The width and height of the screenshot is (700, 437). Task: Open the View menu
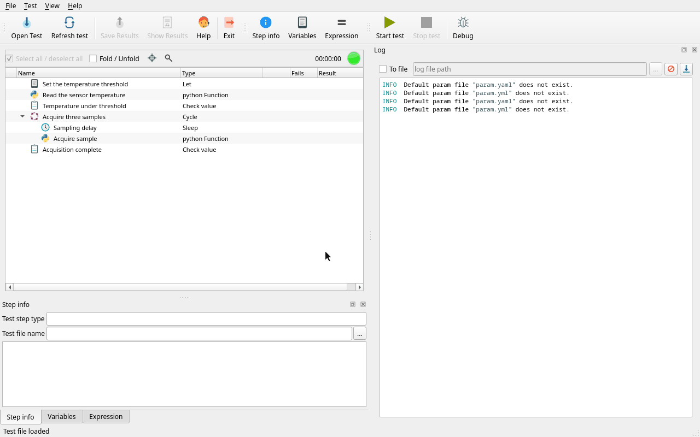(52, 5)
